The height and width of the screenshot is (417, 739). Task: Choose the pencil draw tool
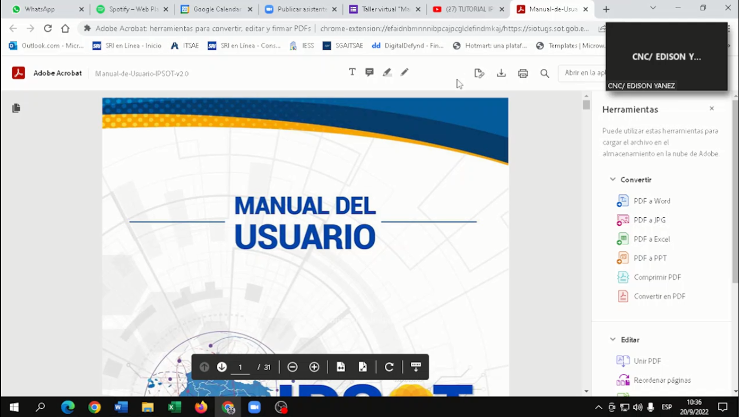(404, 72)
